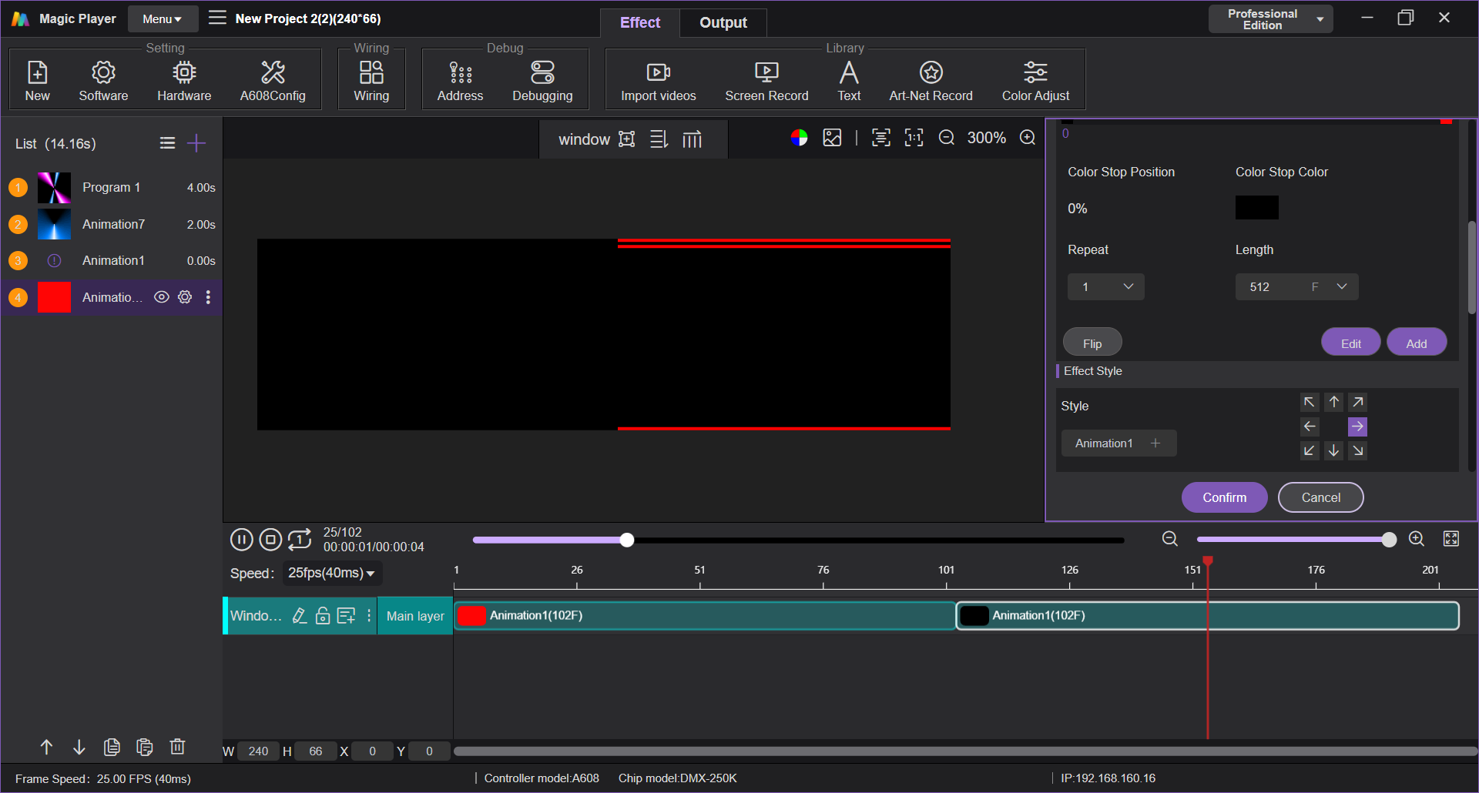This screenshot has width=1479, height=793.
Task: Select Program 1 in list
Action: 112,187
